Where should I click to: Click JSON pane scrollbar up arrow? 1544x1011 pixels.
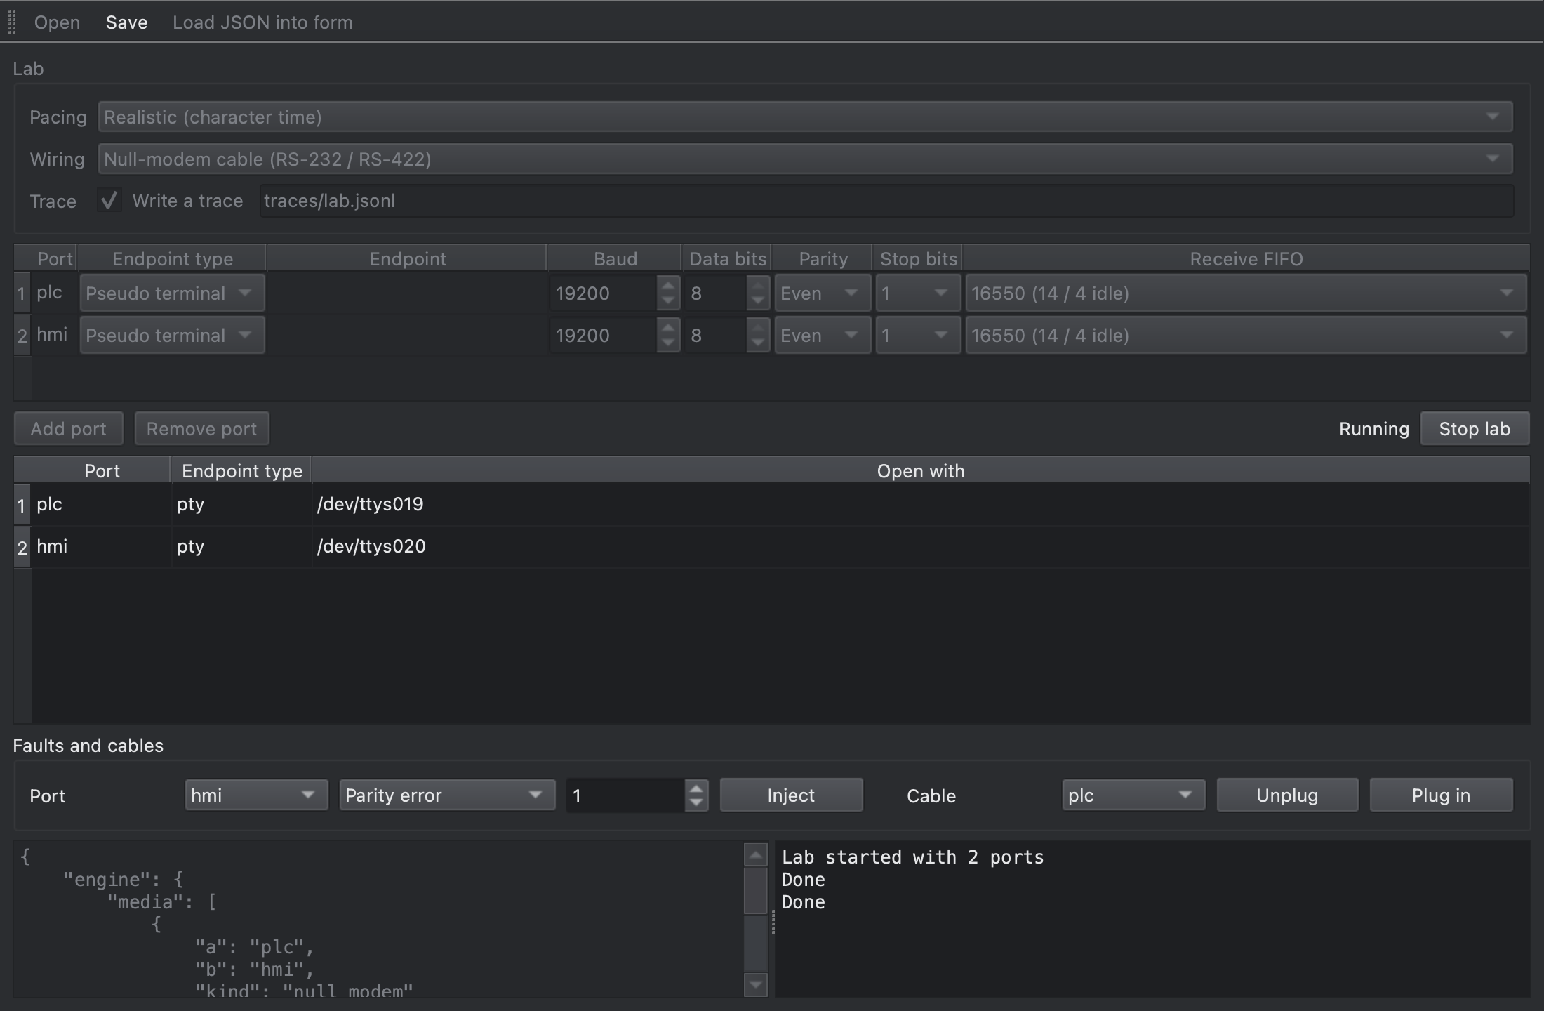coord(755,854)
